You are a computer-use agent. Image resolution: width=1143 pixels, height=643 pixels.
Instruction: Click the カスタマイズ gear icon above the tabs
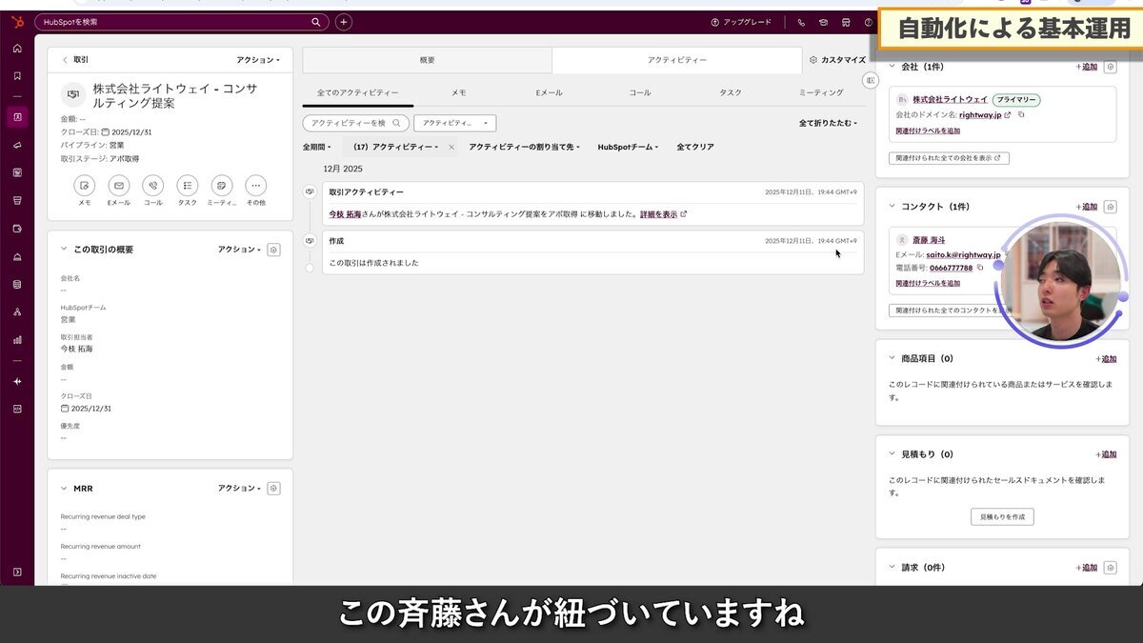pos(813,59)
